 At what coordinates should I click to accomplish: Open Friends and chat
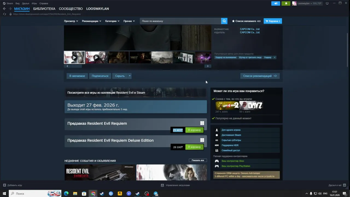337,185
